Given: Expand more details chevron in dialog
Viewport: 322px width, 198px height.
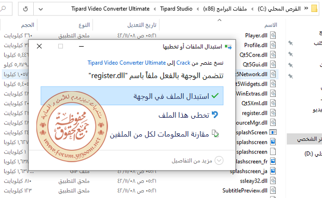Looking at the screenshot, I should coord(219,161).
